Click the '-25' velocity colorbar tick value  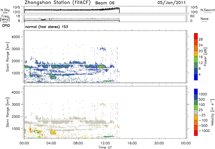pyautogui.click(x=202, y=115)
